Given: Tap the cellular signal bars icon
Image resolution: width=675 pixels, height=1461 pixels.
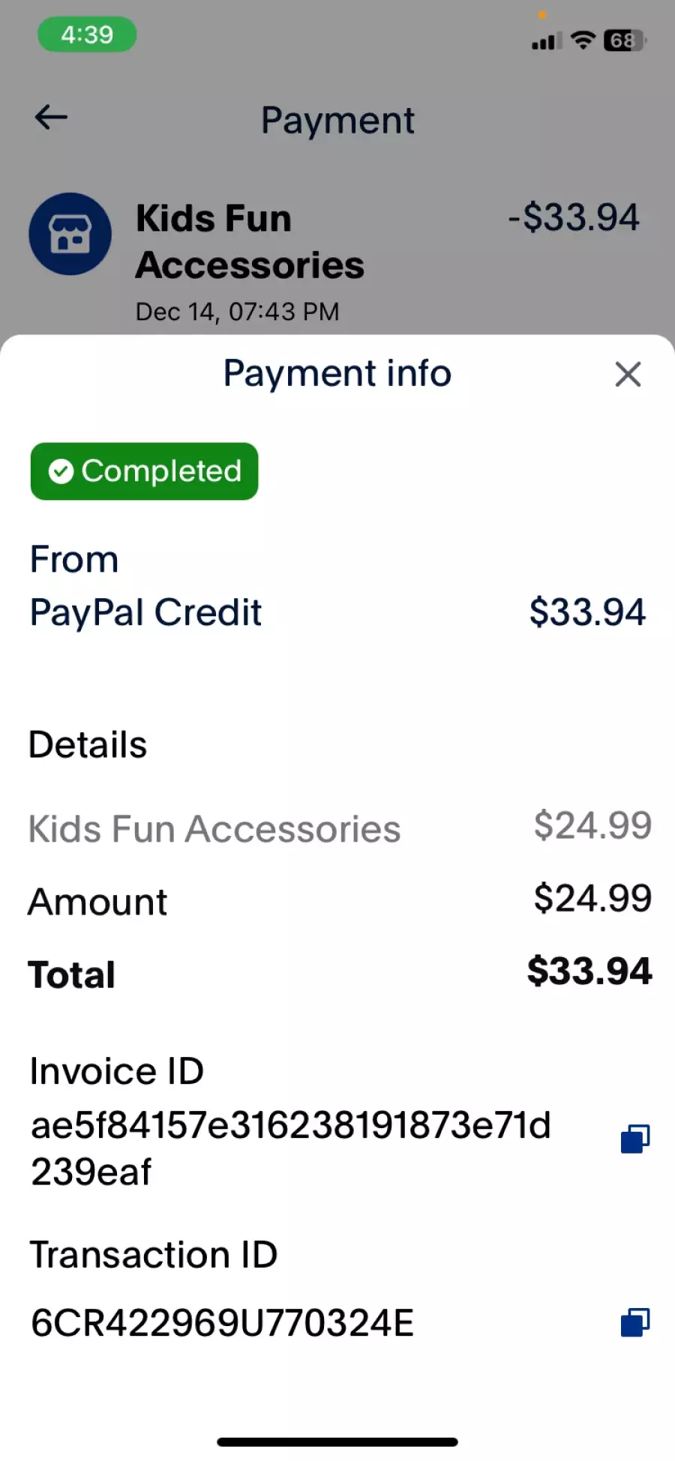Looking at the screenshot, I should coord(546,40).
